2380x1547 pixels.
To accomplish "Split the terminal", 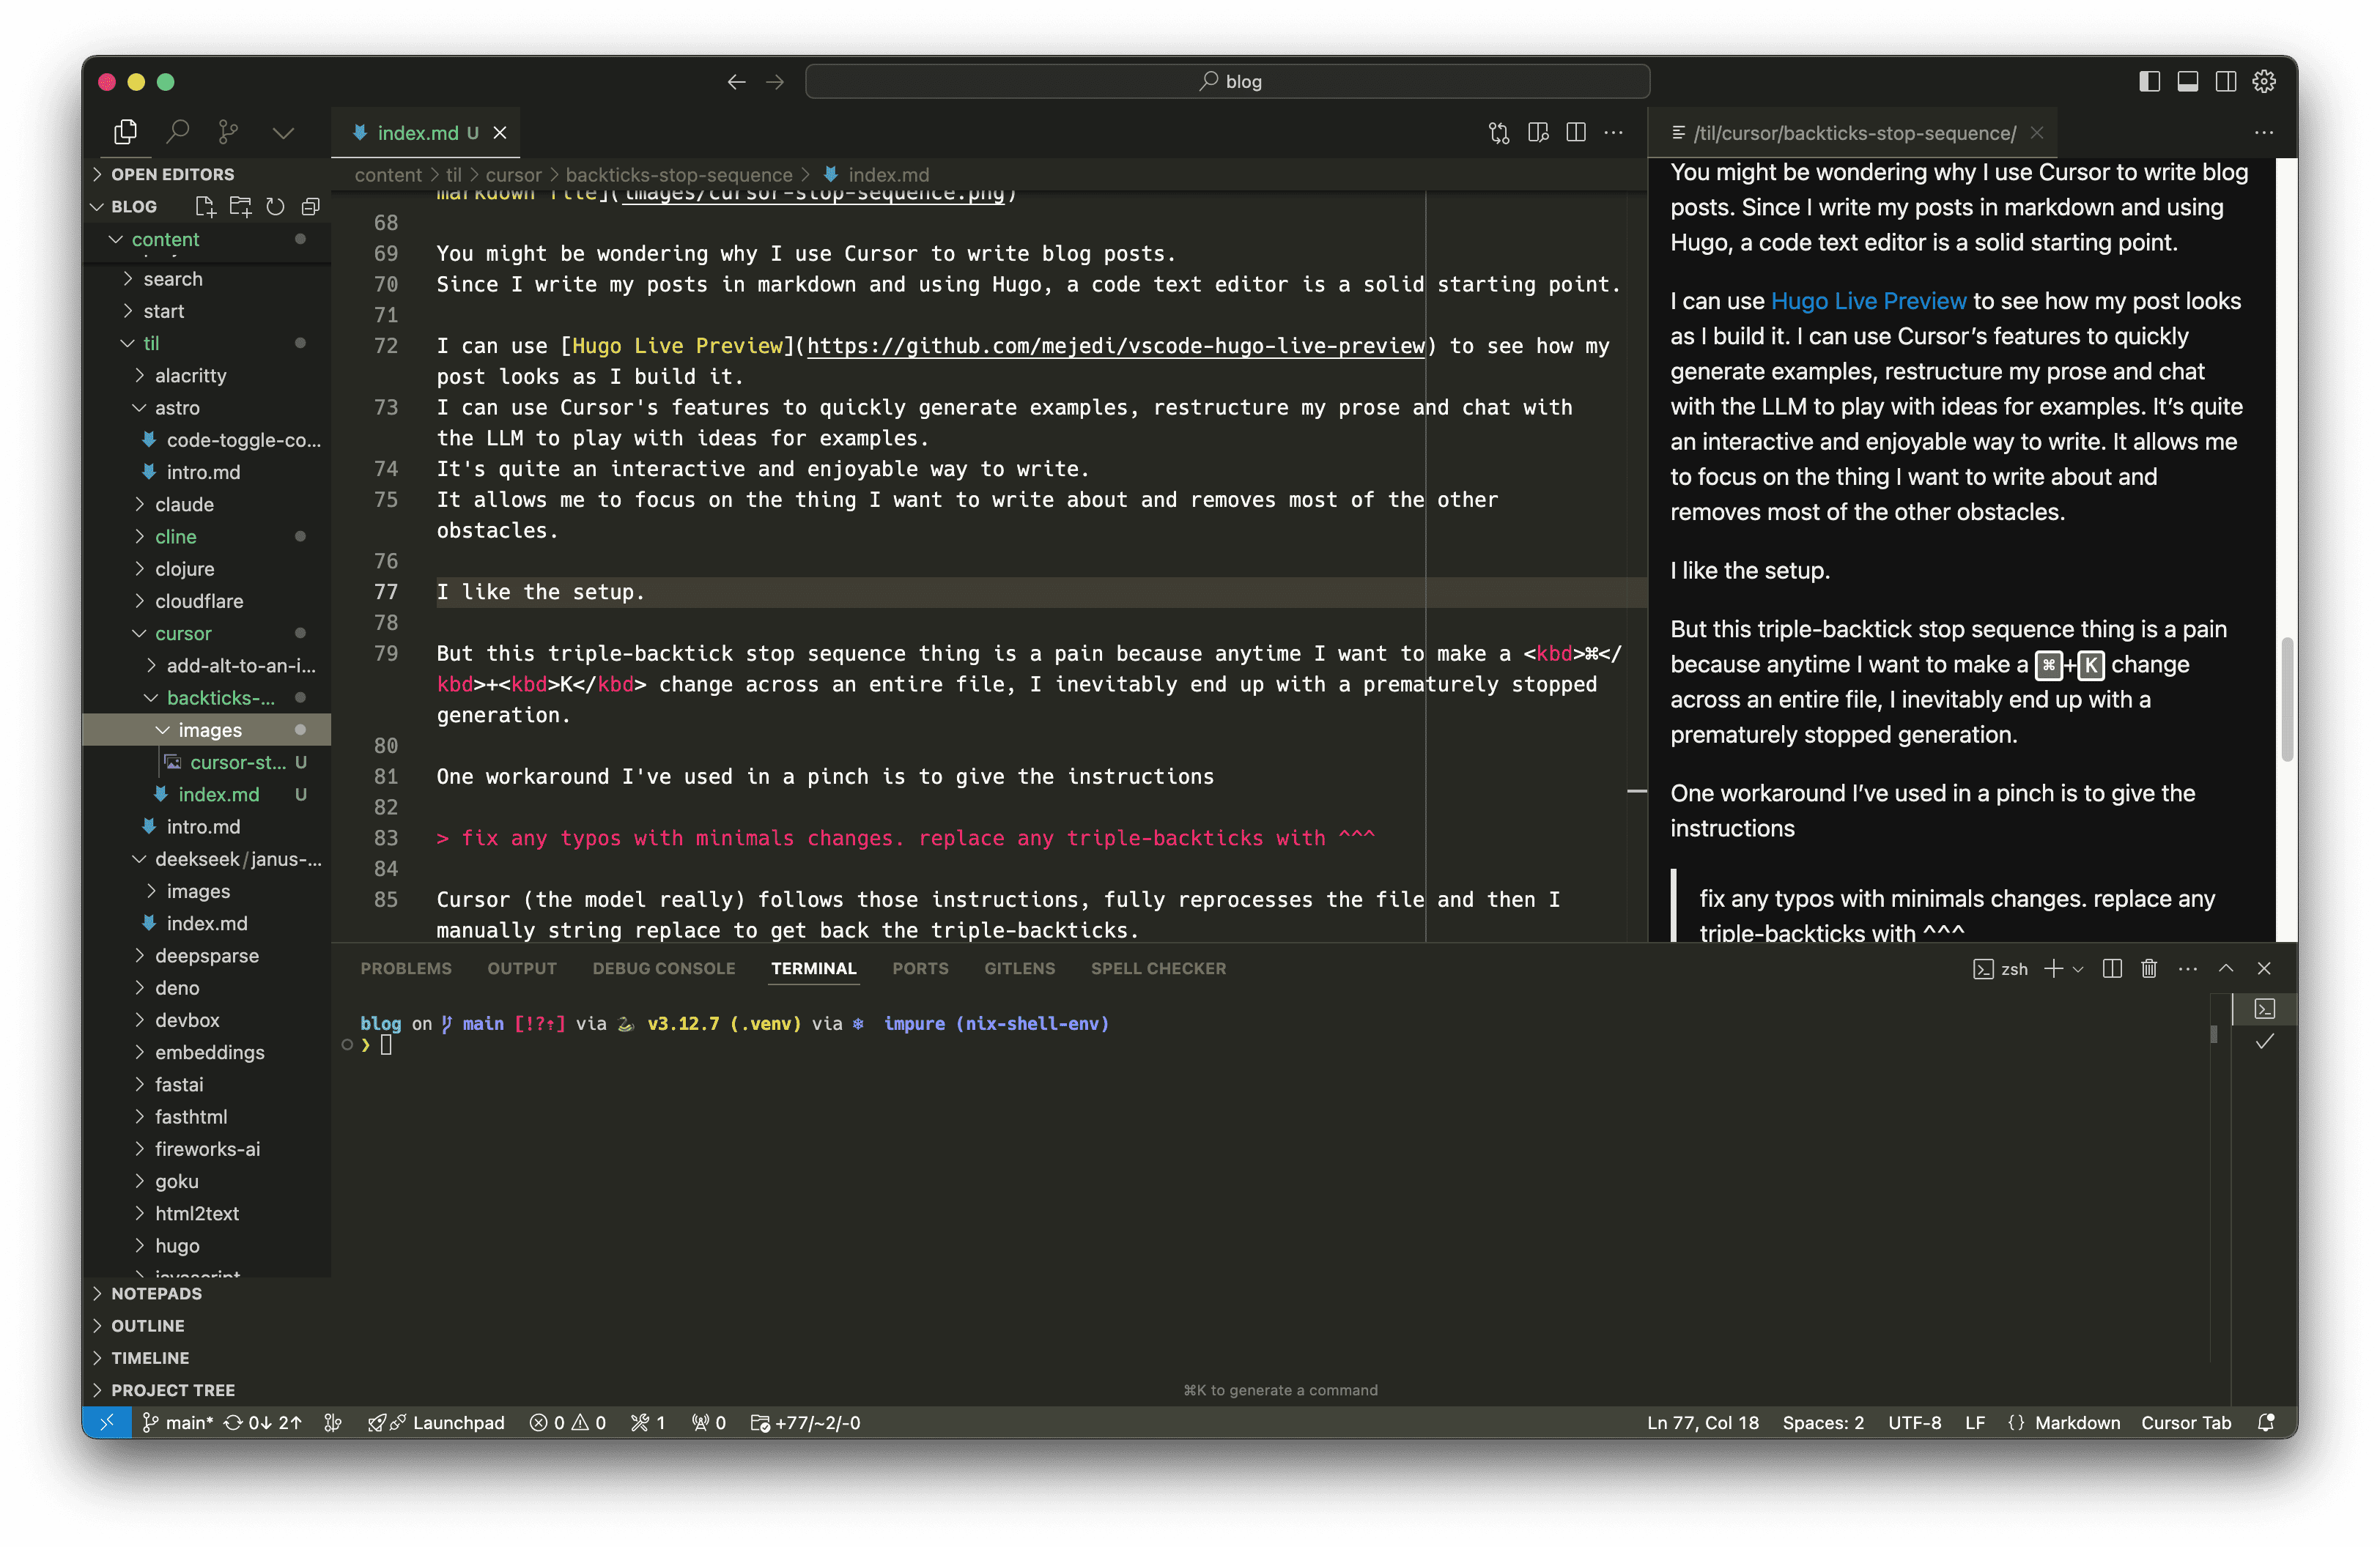I will tap(2112, 968).
